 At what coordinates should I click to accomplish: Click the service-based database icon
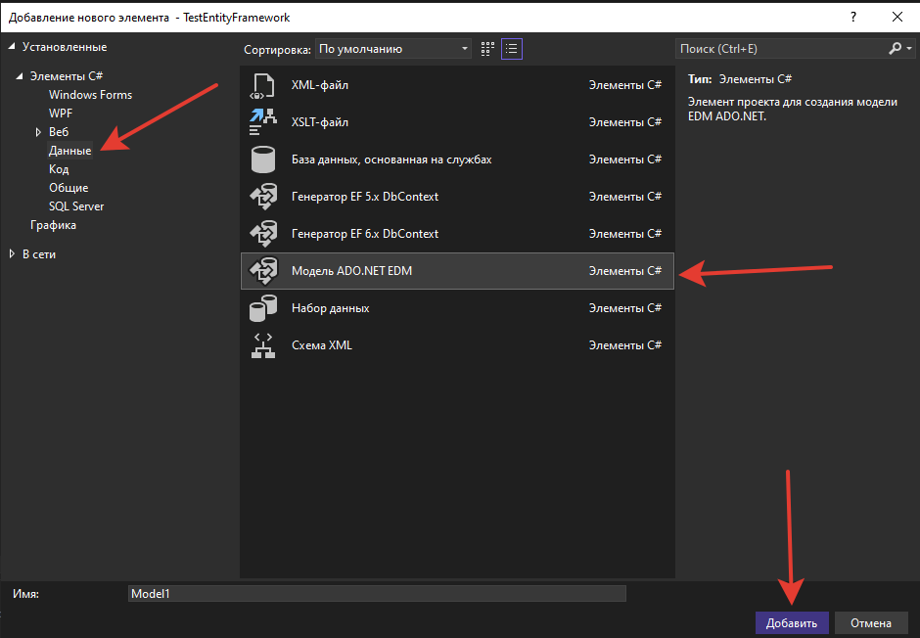coord(262,159)
